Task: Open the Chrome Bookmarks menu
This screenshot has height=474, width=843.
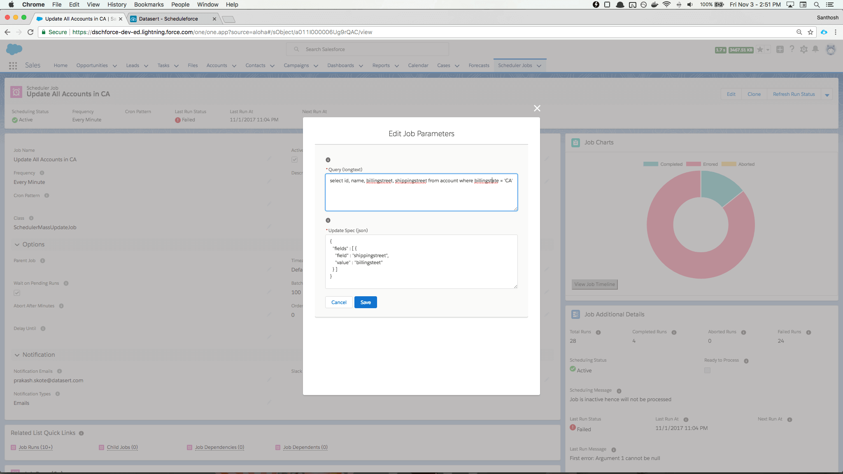Action: [x=149, y=5]
